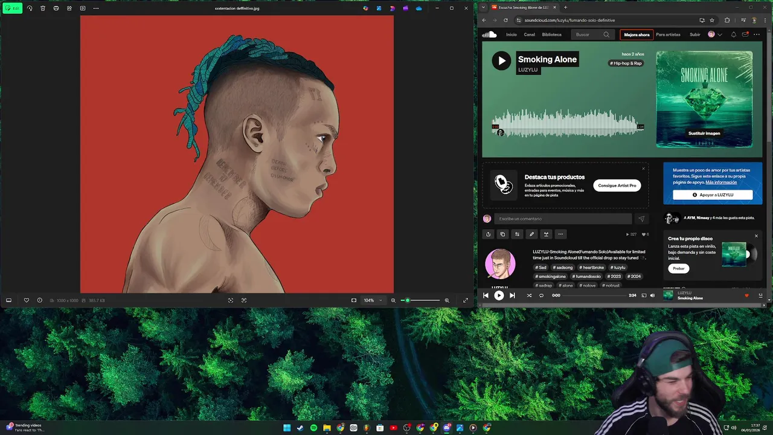
Task: Toggle fit-to-window icon in Photos bar
Action: pyautogui.click(x=354, y=300)
